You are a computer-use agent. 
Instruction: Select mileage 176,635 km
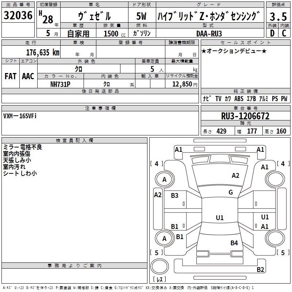tap(43, 53)
